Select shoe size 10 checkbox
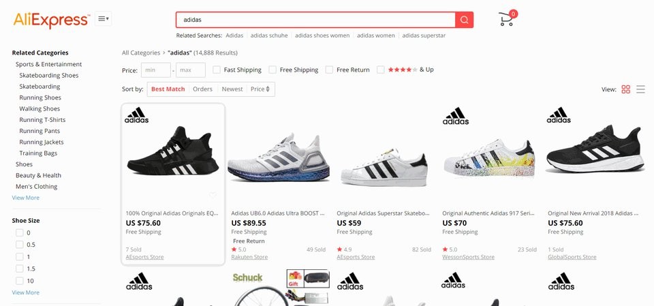Viewport: 654px width, 306px height. coord(20,281)
